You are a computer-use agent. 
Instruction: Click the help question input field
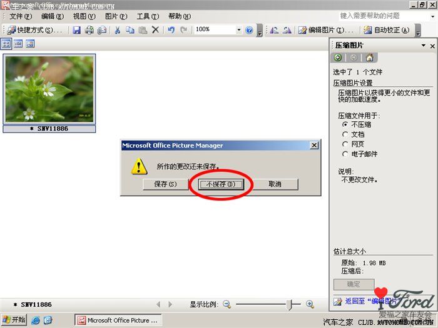(x=384, y=16)
